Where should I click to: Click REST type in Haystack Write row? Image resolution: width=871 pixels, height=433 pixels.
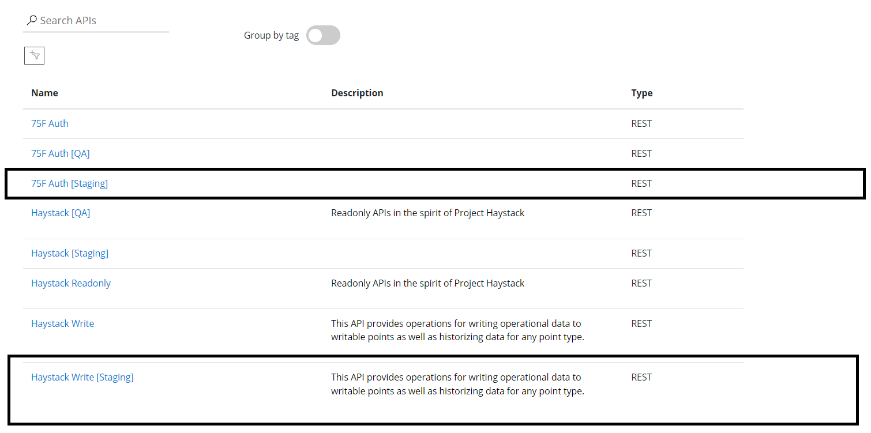click(x=641, y=323)
